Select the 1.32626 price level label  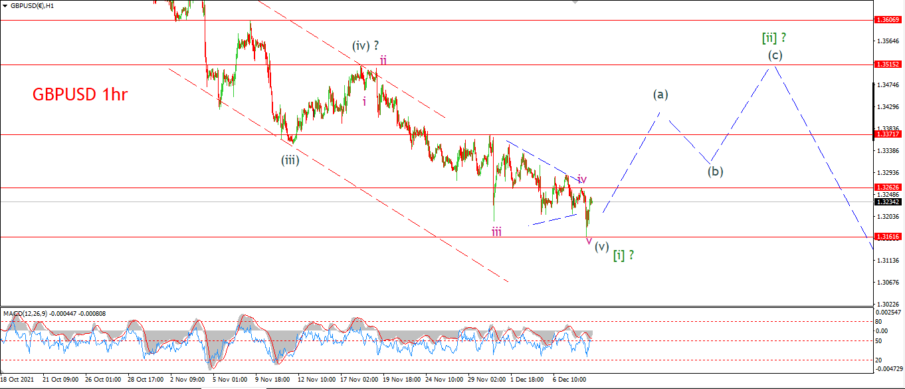click(888, 188)
